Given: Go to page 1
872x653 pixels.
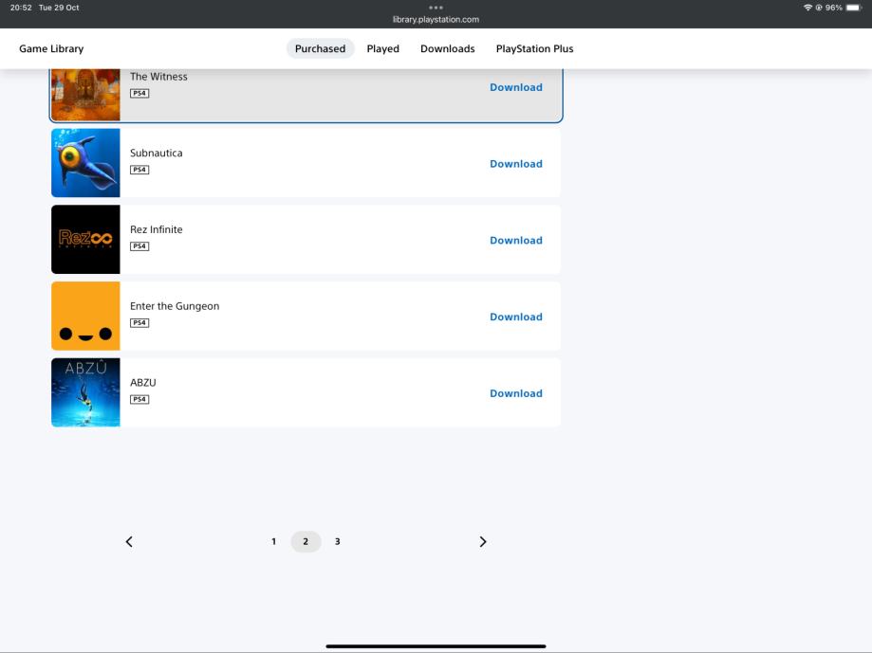Looking at the screenshot, I should click(x=273, y=541).
